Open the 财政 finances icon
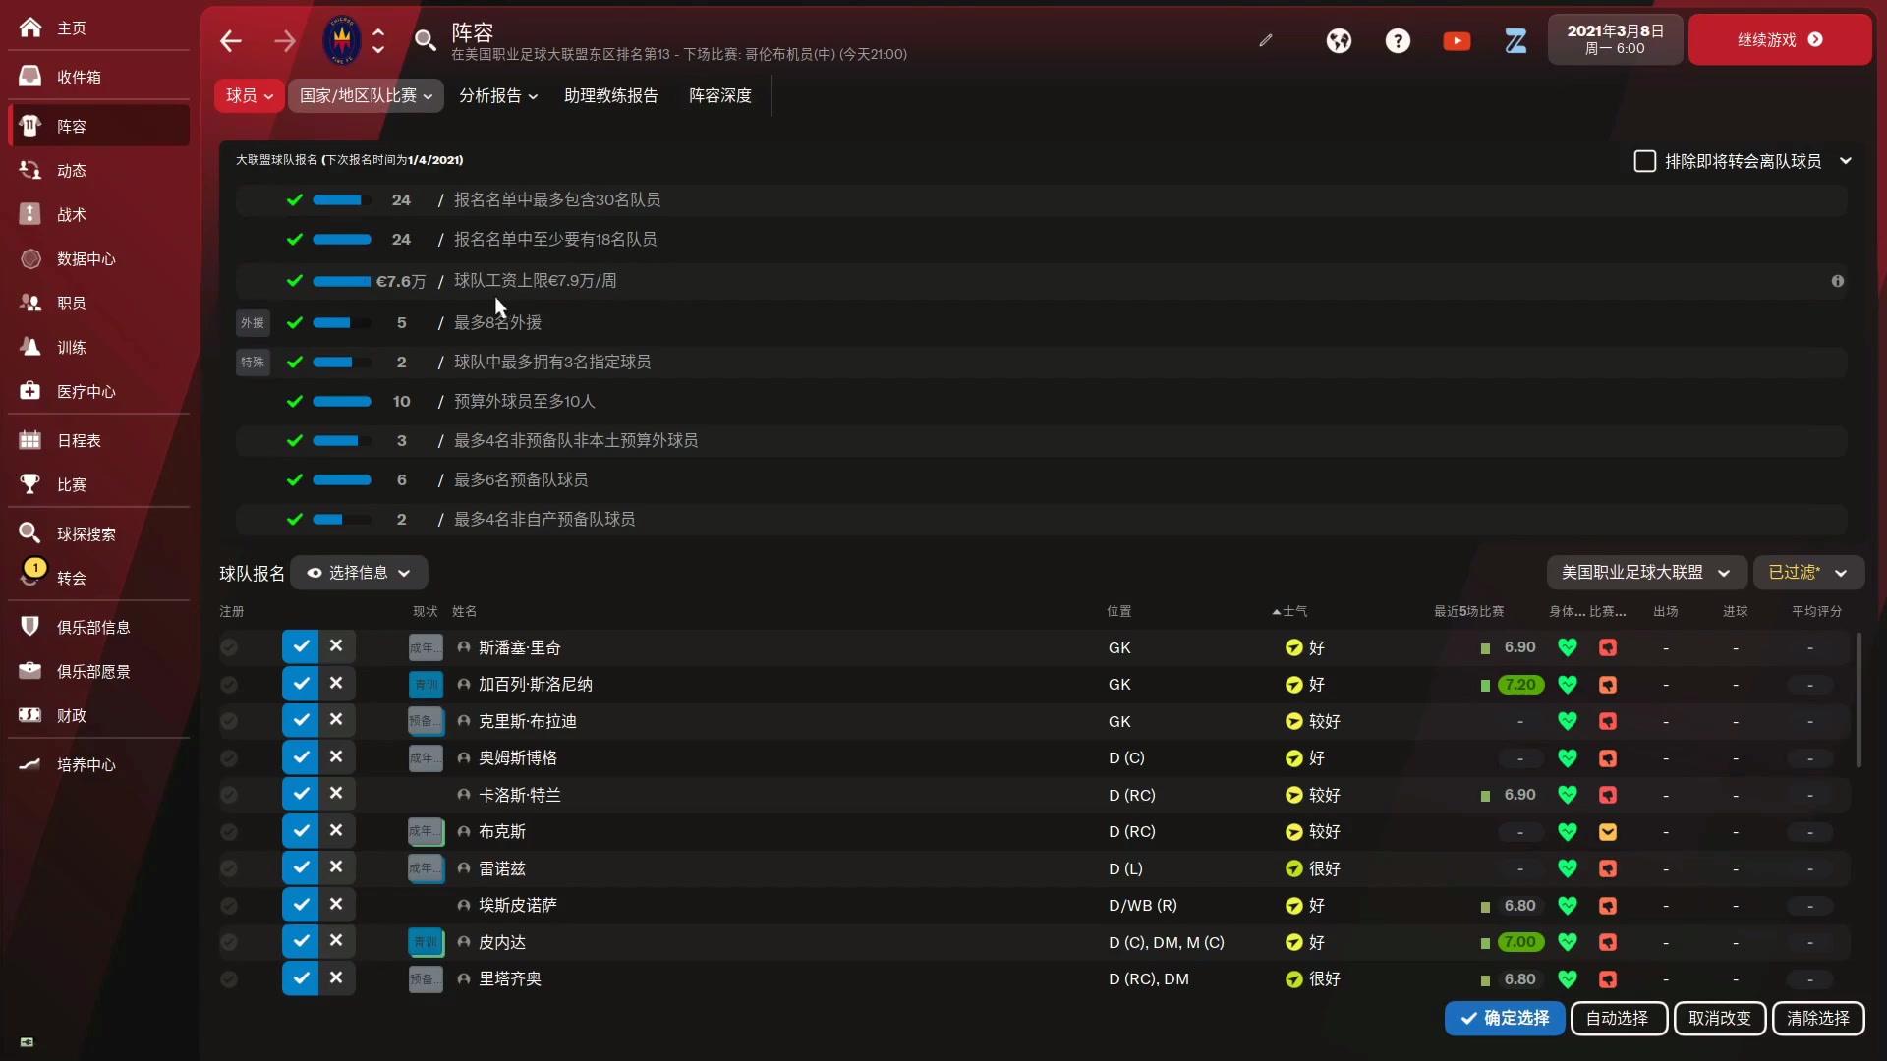This screenshot has height=1061, width=1887. 30,715
